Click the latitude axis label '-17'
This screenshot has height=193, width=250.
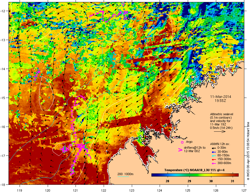tap(3, 156)
